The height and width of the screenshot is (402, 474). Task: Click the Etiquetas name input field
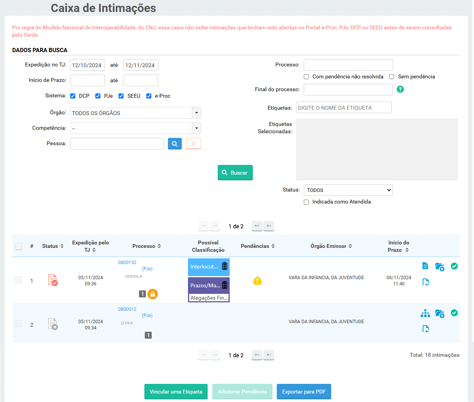point(344,108)
